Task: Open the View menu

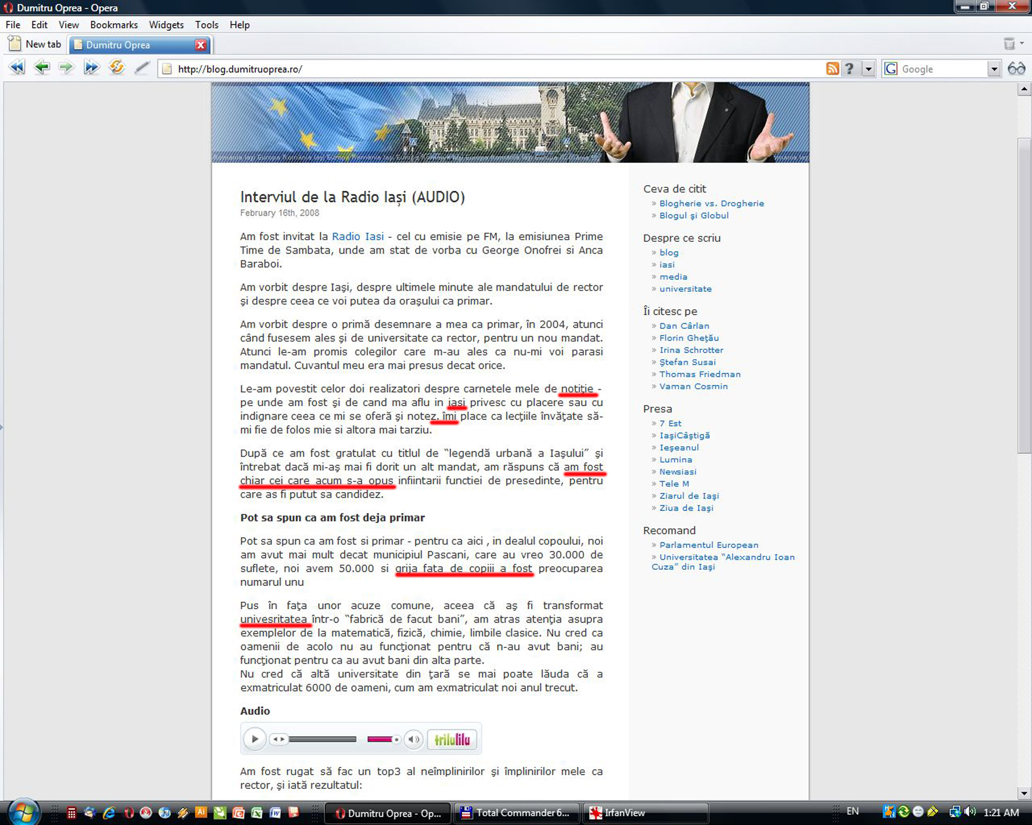Action: point(68,25)
